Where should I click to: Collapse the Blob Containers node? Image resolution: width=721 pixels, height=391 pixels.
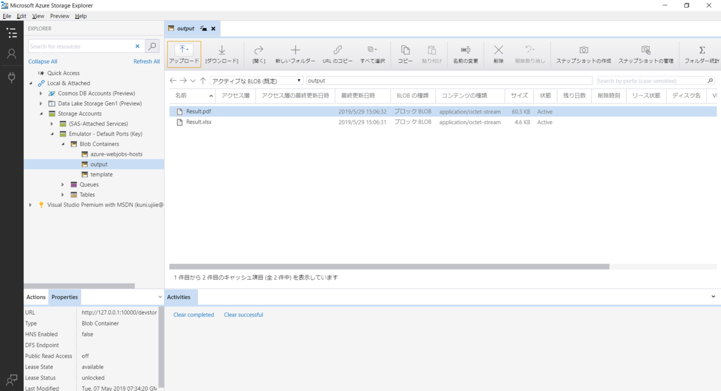63,144
